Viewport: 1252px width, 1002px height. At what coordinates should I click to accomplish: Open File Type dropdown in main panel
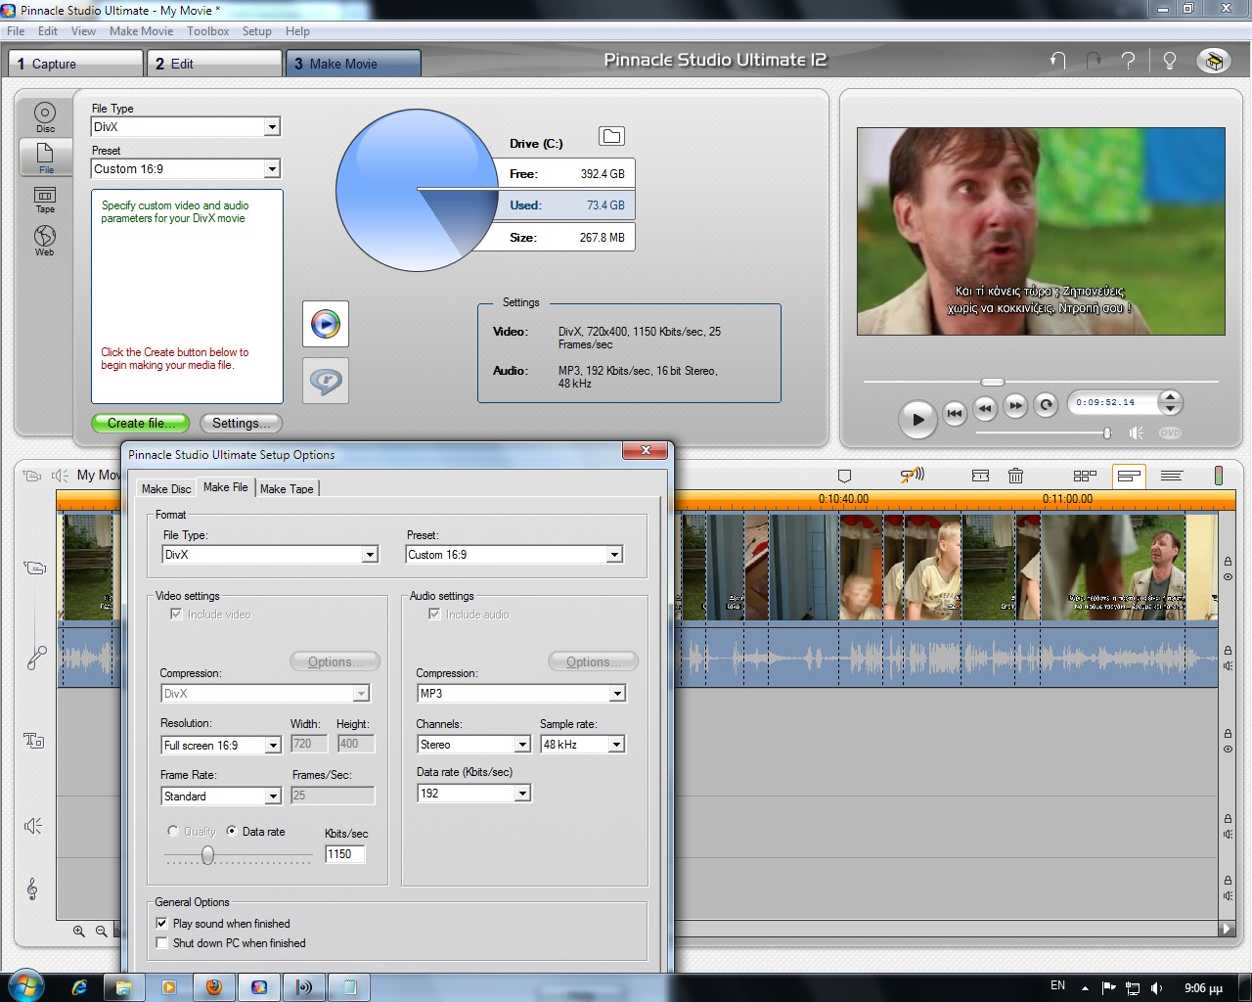(x=272, y=127)
